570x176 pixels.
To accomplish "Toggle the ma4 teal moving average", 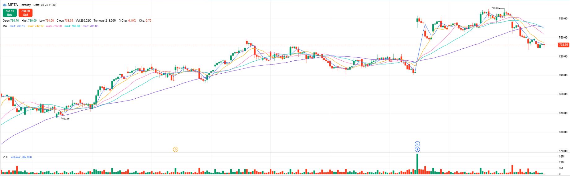I will [72, 26].
